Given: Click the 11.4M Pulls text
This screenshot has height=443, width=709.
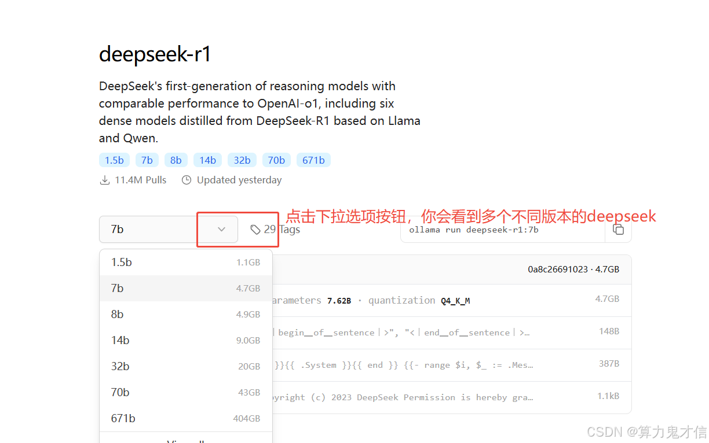Looking at the screenshot, I should pos(141,180).
